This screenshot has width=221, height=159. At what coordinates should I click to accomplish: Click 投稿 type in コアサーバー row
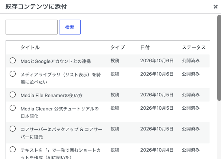tap(115, 129)
